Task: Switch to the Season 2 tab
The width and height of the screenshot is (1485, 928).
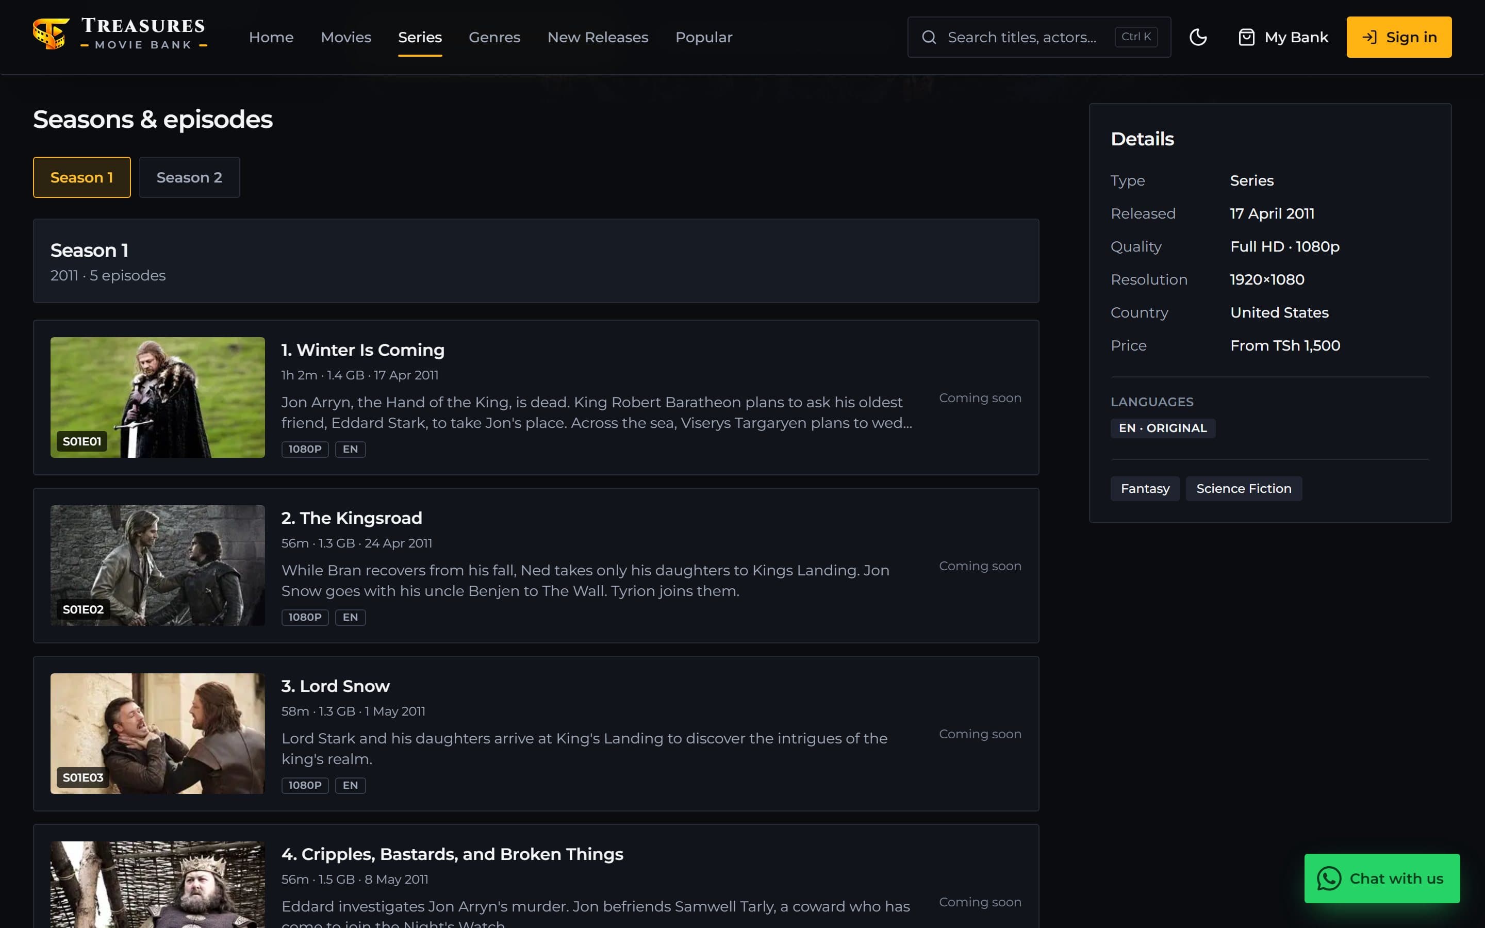Action: 189,177
